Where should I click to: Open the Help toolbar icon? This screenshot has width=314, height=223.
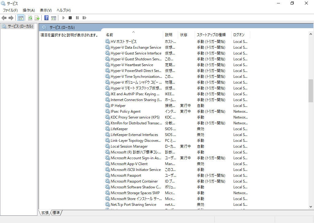(x=46, y=18)
